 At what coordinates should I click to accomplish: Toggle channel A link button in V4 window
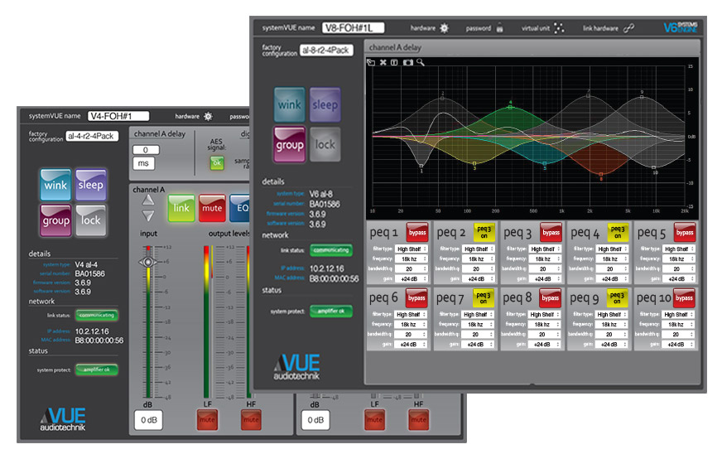(x=181, y=208)
